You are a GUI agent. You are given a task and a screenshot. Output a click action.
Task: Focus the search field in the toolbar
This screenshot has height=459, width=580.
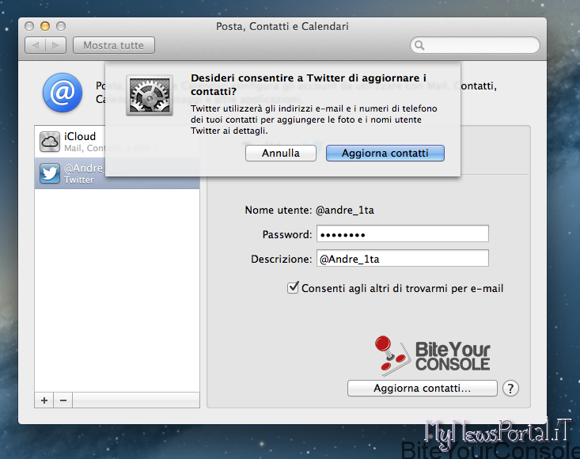[x=475, y=45]
